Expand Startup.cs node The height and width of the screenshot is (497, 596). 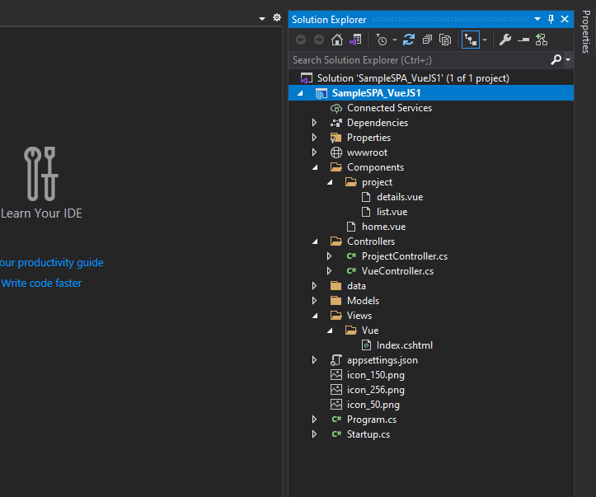(x=314, y=434)
